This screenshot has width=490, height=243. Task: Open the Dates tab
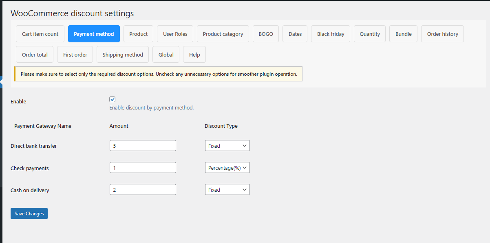[295, 34]
